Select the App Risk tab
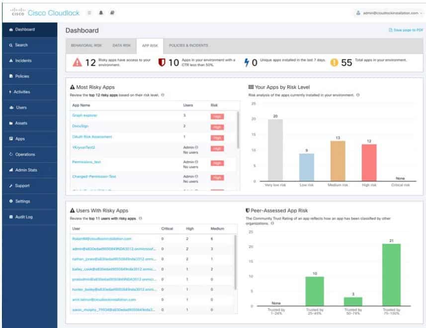This screenshot has width=426, height=328. [150, 46]
